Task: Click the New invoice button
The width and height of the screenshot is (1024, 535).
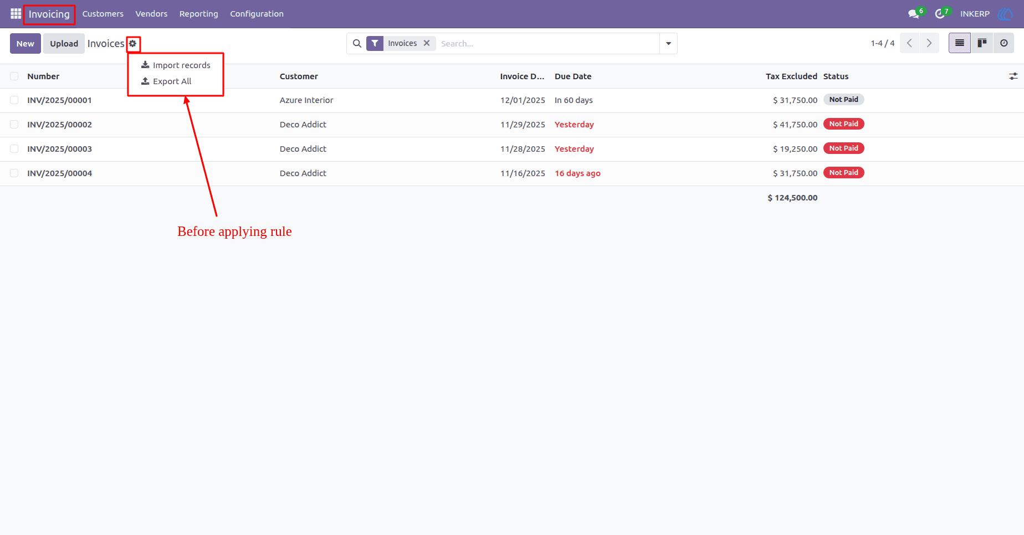Action: pos(25,43)
